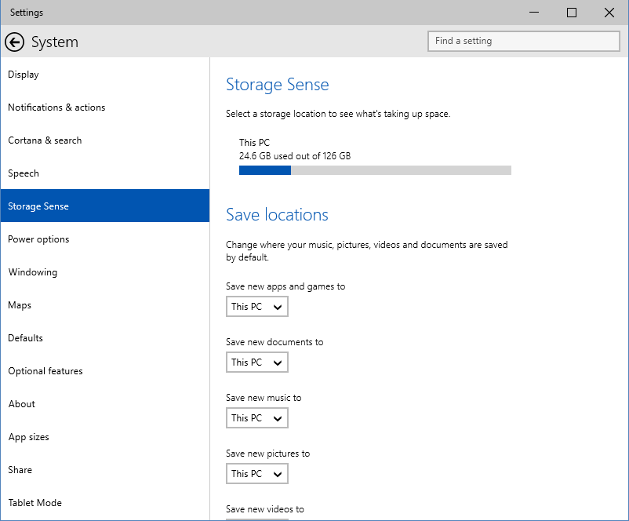
Task: Open the Display settings page
Action: coord(24,75)
